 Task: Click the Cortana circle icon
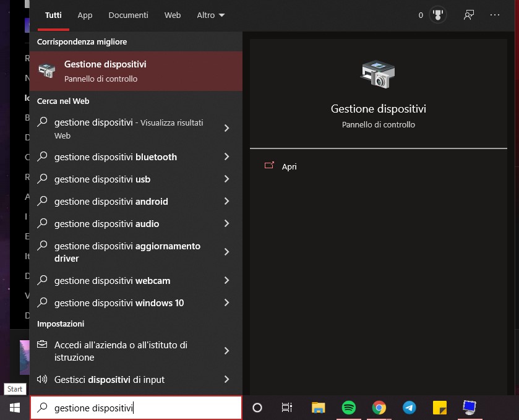(x=257, y=408)
